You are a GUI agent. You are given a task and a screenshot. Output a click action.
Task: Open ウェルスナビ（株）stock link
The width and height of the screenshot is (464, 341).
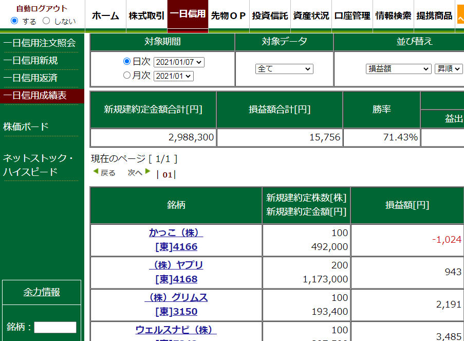point(176,330)
